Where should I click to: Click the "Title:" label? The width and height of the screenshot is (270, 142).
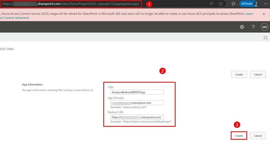click(x=111, y=87)
